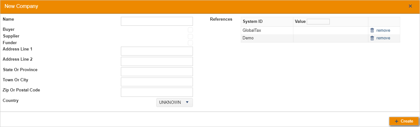The image size is (420, 127).
Task: Click the Zip Or Postal Code field
Action: [x=157, y=92]
